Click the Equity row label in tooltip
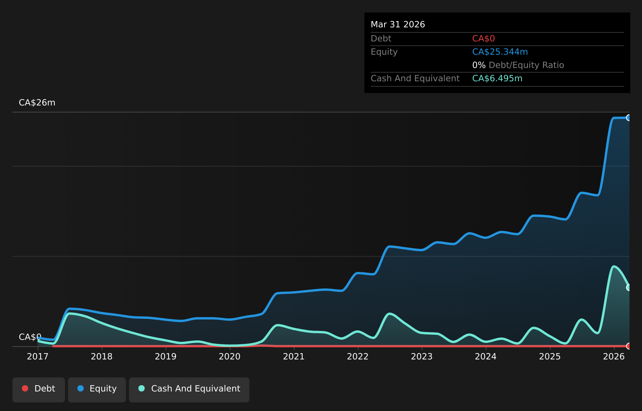This screenshot has width=642, height=411. point(384,52)
